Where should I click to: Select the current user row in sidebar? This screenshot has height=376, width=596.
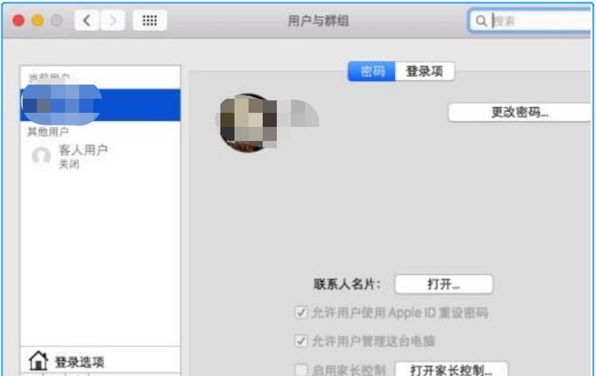pos(100,105)
